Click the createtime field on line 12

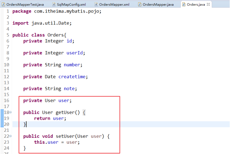(72, 77)
